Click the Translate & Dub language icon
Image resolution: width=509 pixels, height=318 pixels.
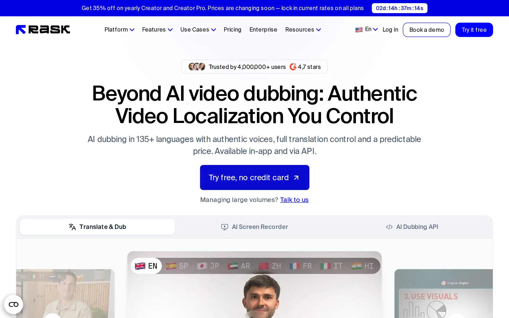click(x=72, y=227)
